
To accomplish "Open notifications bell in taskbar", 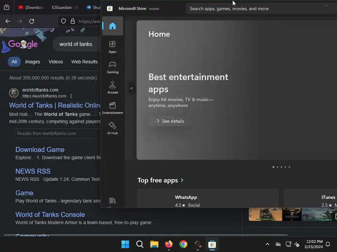I will pyautogui.click(x=328, y=244).
